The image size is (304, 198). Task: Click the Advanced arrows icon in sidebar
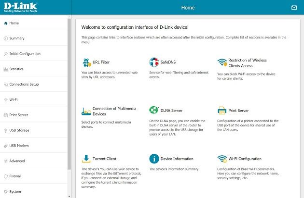pyautogui.click(x=6, y=161)
